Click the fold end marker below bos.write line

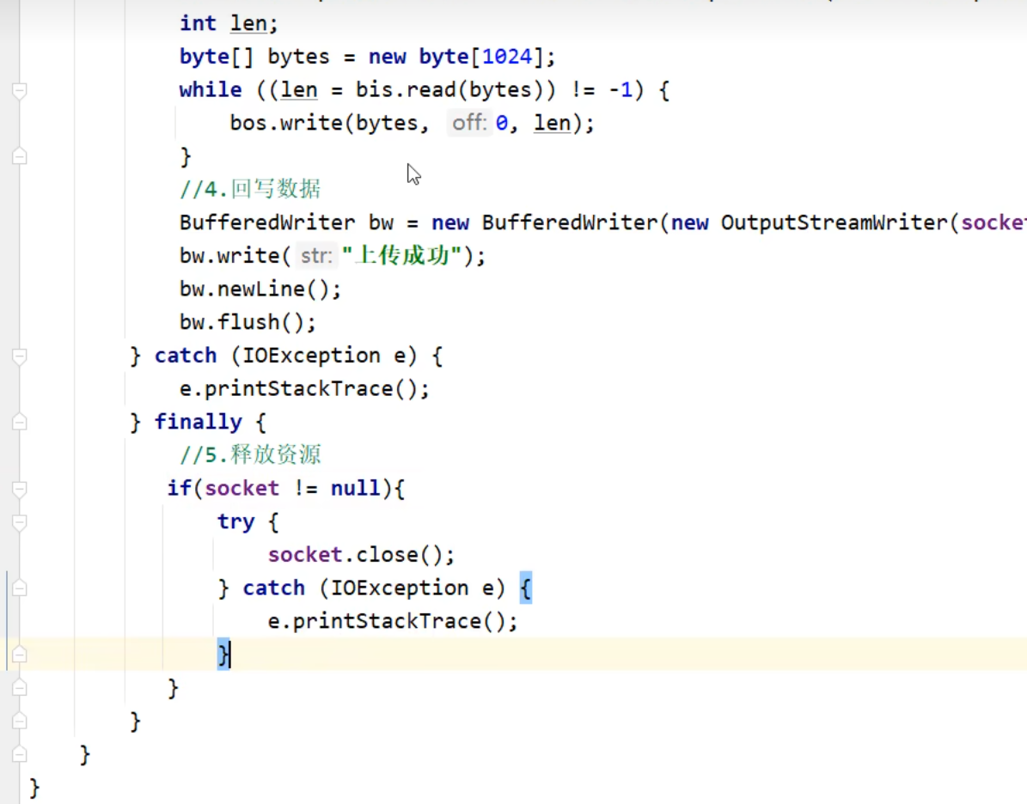tap(19, 156)
